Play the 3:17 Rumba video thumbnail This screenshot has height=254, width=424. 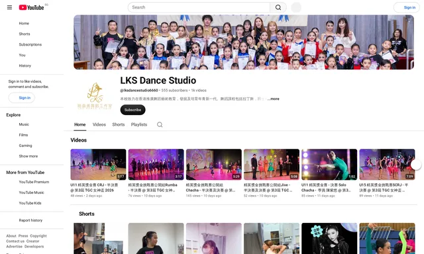[156, 165]
